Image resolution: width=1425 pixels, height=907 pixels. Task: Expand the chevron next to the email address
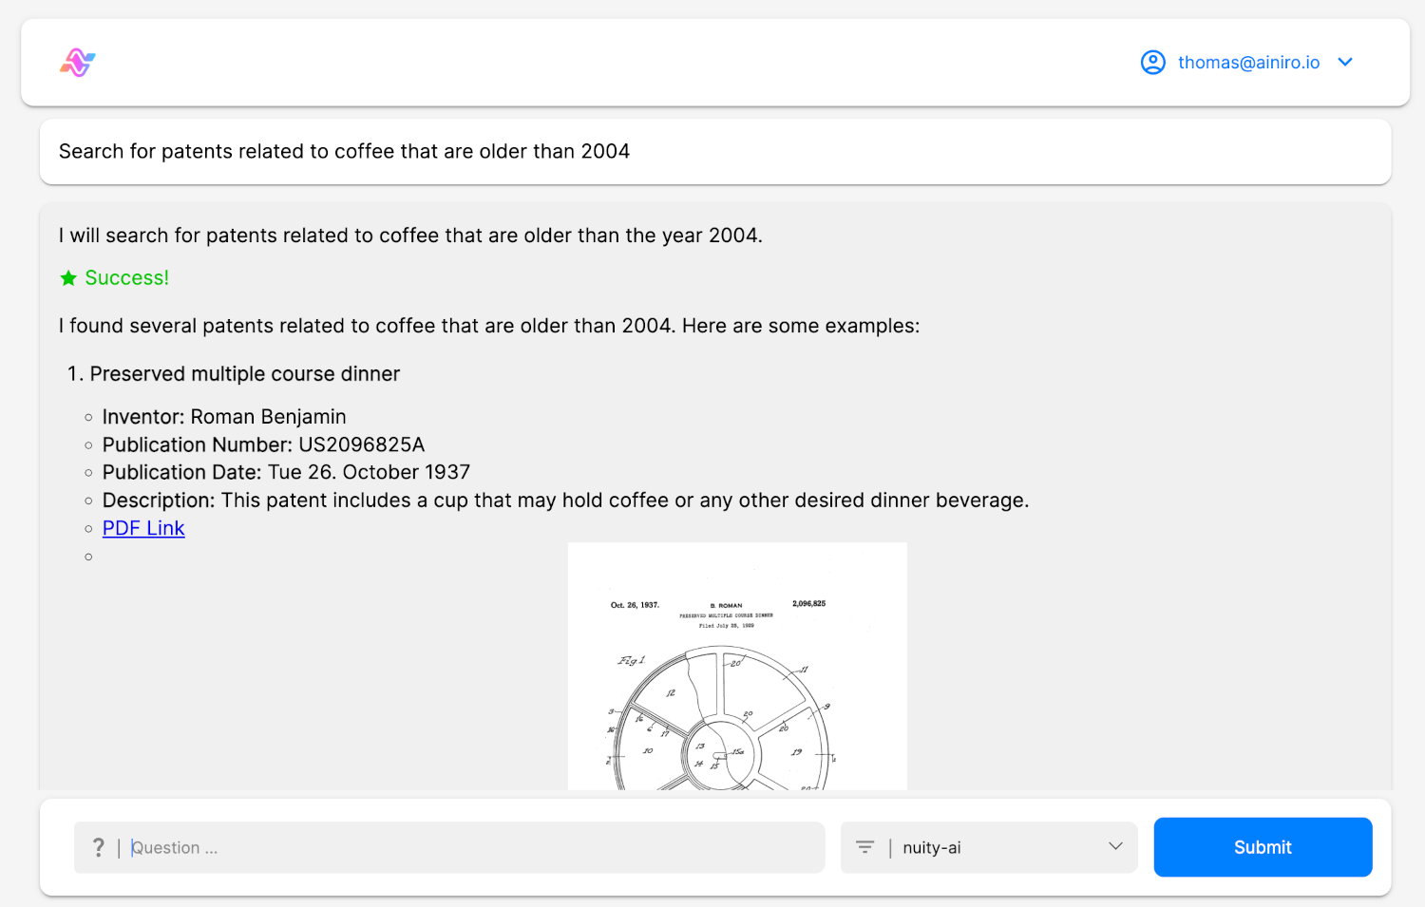pyautogui.click(x=1345, y=63)
